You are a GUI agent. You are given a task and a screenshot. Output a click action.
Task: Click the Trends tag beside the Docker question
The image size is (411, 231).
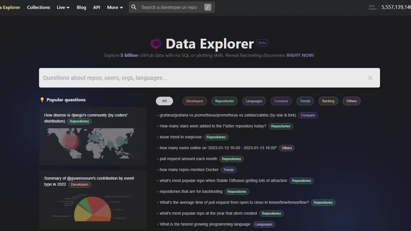pyautogui.click(x=228, y=170)
